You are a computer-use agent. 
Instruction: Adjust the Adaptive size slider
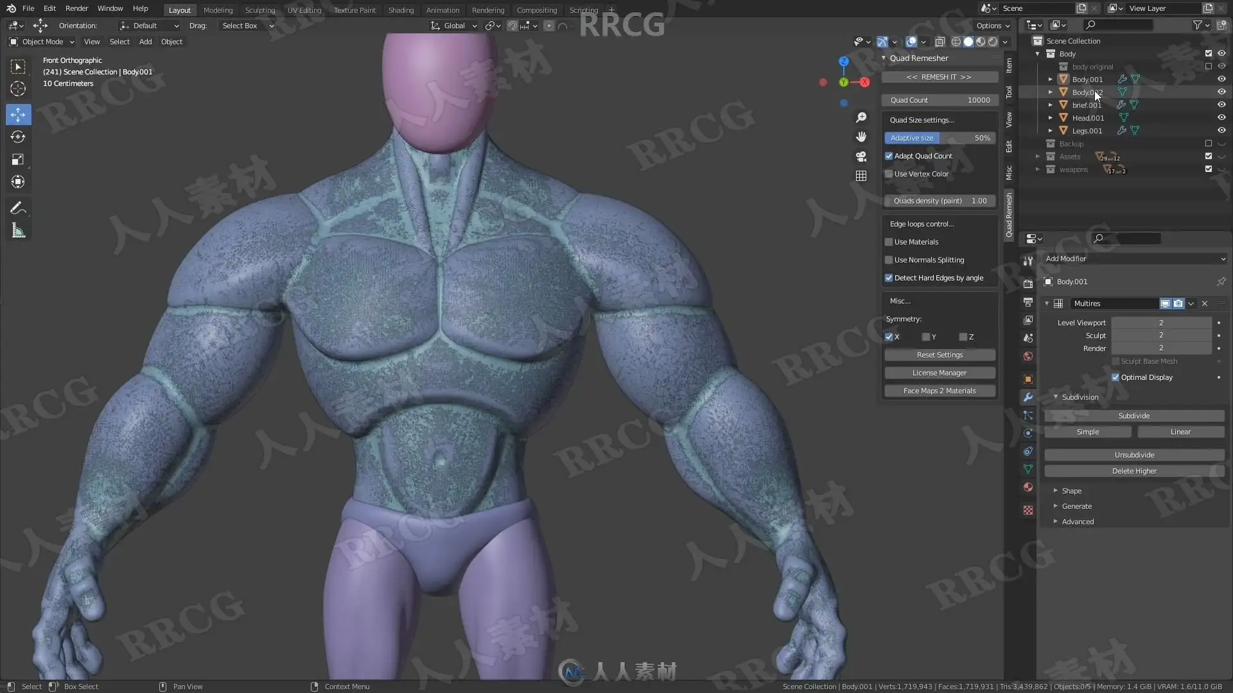tap(939, 138)
